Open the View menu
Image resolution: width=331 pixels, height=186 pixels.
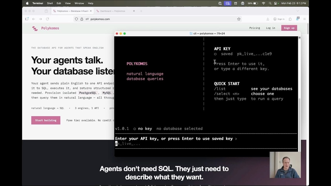click(x=68, y=3)
